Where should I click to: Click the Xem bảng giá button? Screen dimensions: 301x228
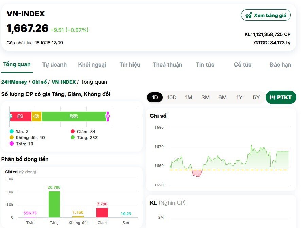(266, 15)
